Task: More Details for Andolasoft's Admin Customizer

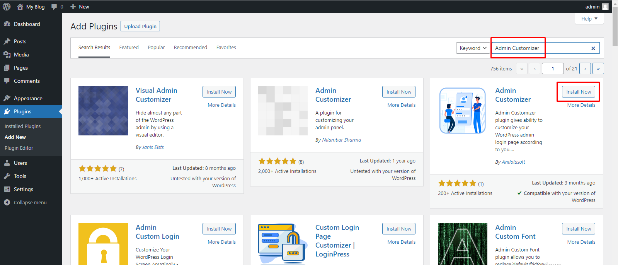Action: (581, 105)
